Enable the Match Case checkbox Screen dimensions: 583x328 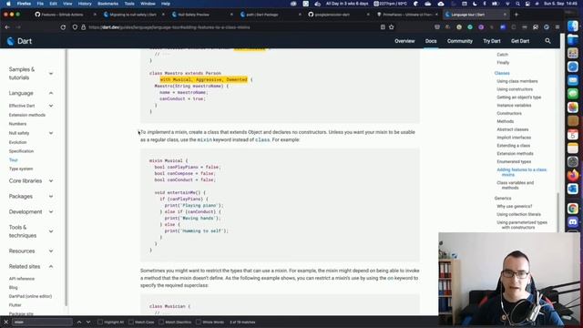[x=131, y=322]
